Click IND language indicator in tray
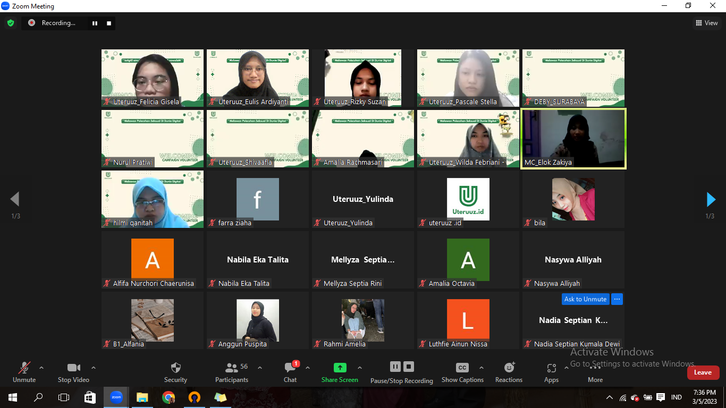Viewport: 726px width, 408px height. 677,397
